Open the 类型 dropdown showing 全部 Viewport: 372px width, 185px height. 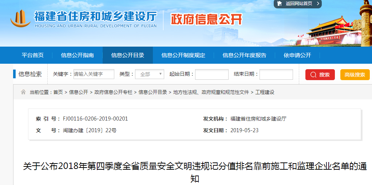(149, 74)
